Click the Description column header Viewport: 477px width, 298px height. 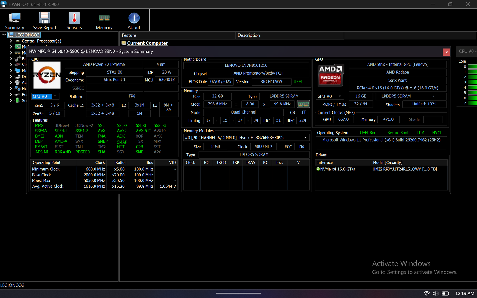(x=249, y=35)
